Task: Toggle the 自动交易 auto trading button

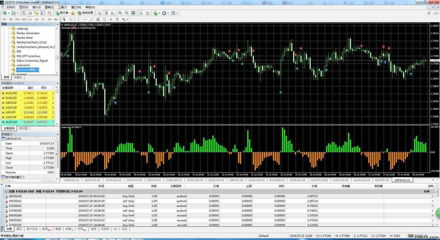Action: pyautogui.click(x=85, y=13)
